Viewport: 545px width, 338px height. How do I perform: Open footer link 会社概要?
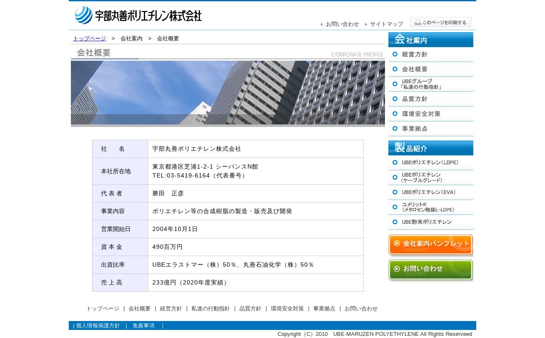(140, 309)
